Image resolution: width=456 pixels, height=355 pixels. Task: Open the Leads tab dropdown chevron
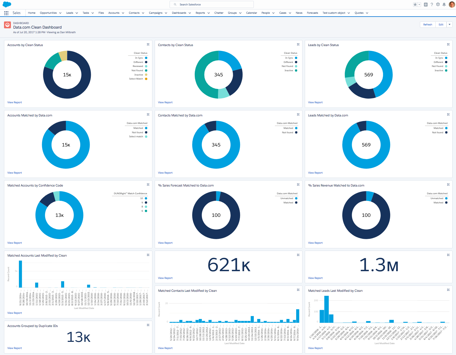[x=77, y=13]
